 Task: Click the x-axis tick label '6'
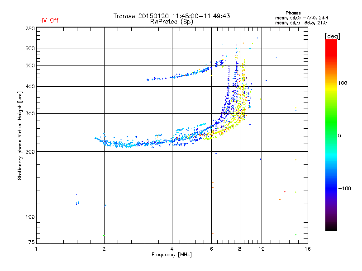211,249
